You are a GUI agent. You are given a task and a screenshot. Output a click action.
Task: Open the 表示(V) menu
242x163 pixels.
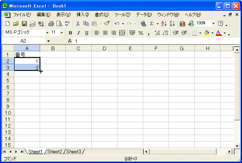click(x=63, y=15)
